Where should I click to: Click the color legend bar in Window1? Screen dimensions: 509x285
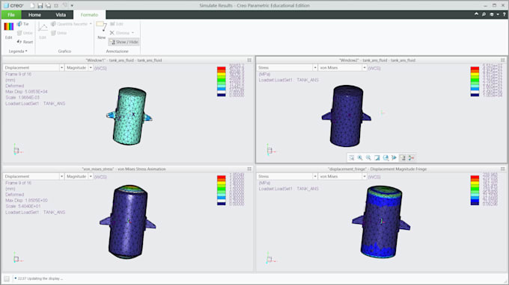pyautogui.click(x=222, y=81)
